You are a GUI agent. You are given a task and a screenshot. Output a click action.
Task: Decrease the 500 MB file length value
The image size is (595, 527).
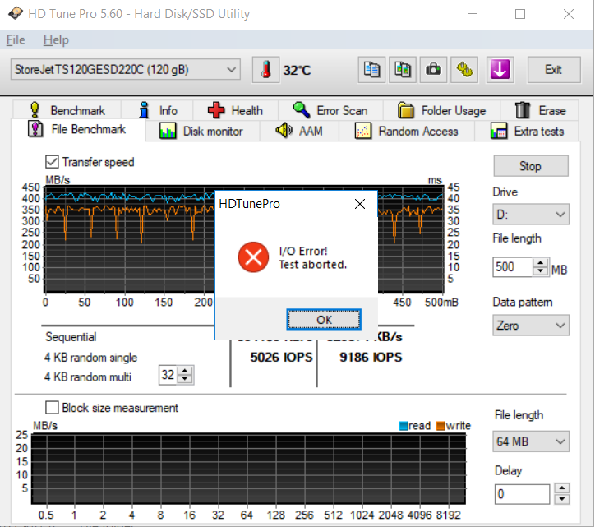pyautogui.click(x=541, y=271)
